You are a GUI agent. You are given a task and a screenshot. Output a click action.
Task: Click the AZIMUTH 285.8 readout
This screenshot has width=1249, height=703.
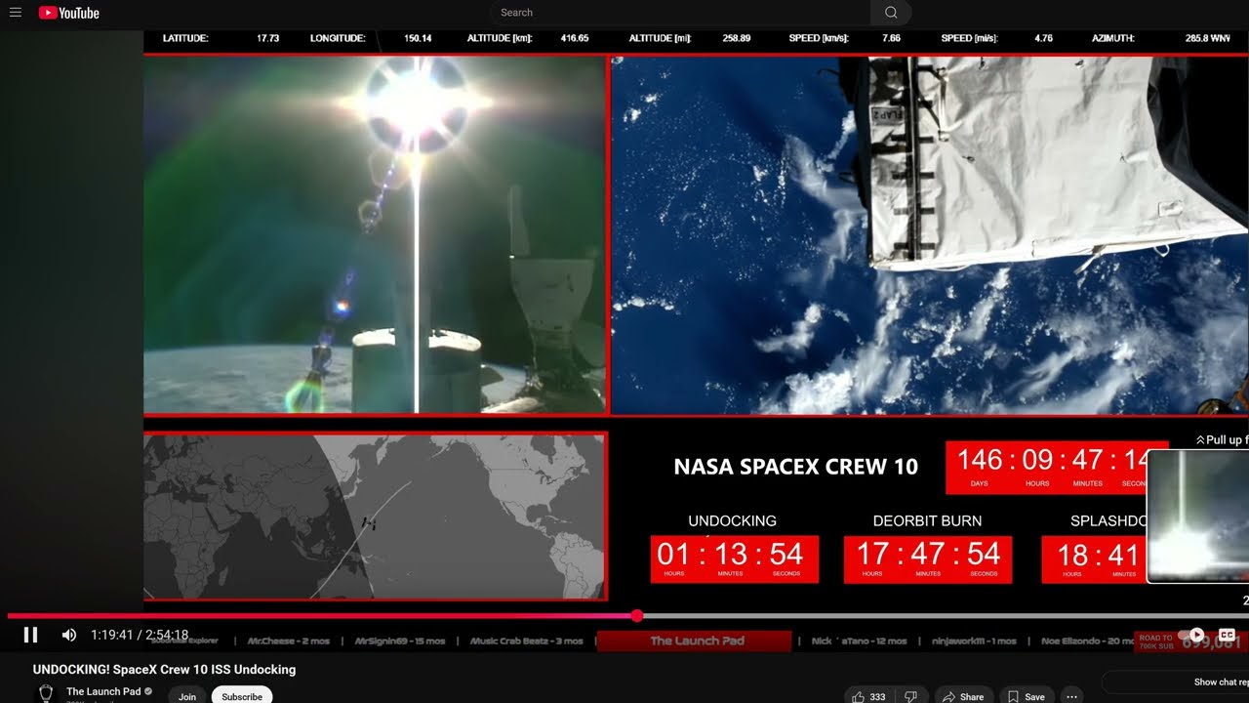click(1161, 39)
